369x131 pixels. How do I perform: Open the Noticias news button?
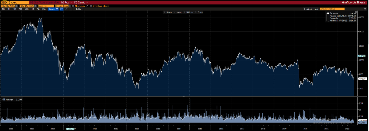pyautogui.click(x=188, y=12)
